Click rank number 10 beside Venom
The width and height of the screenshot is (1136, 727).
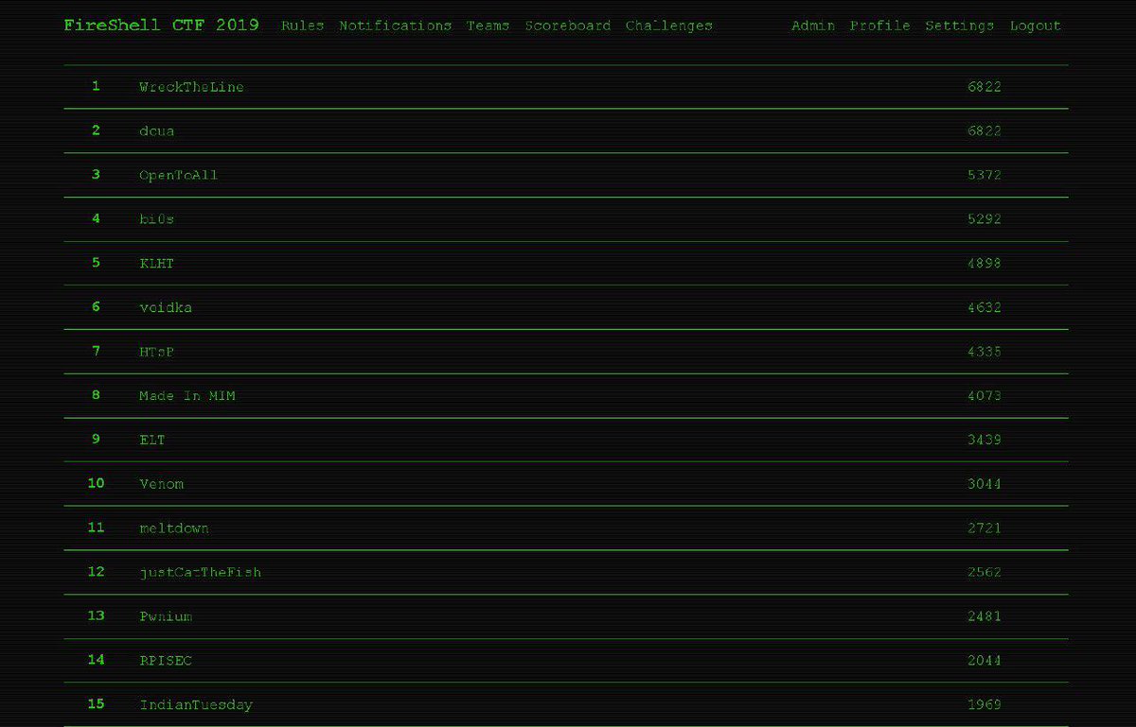pyautogui.click(x=96, y=483)
